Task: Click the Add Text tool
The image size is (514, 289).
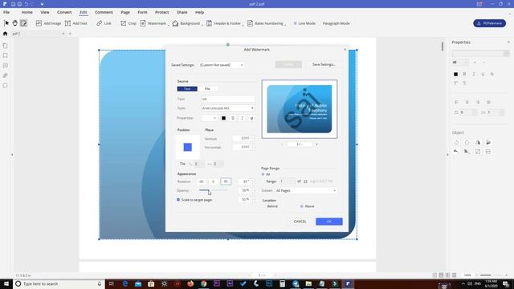Action: click(76, 23)
